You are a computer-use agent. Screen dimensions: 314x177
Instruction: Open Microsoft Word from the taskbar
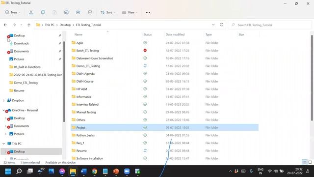click(84, 172)
